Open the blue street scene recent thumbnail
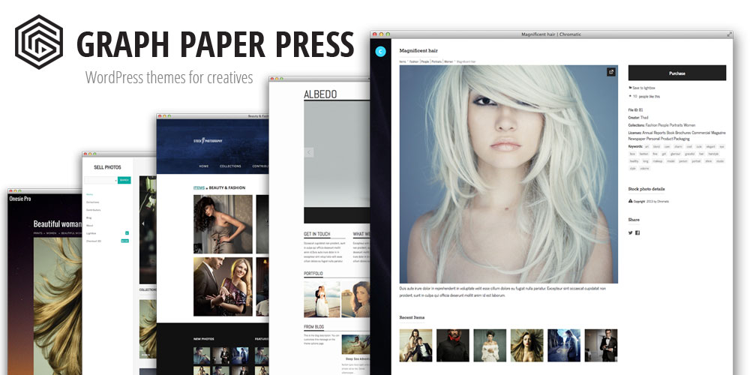The image size is (750, 375). click(x=564, y=345)
